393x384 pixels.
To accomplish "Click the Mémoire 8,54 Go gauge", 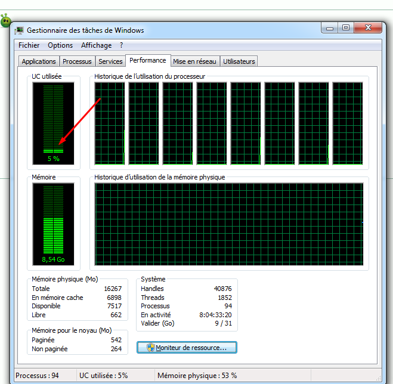I will tap(54, 224).
